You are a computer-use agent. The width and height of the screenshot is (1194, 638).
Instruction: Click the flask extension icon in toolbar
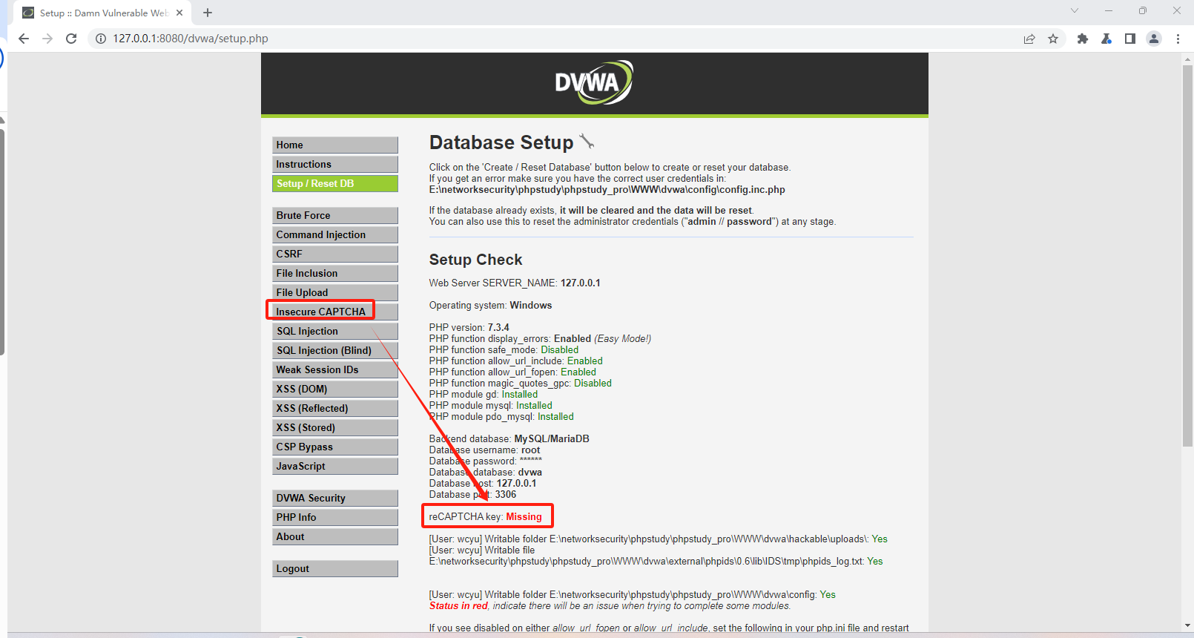(x=1106, y=39)
